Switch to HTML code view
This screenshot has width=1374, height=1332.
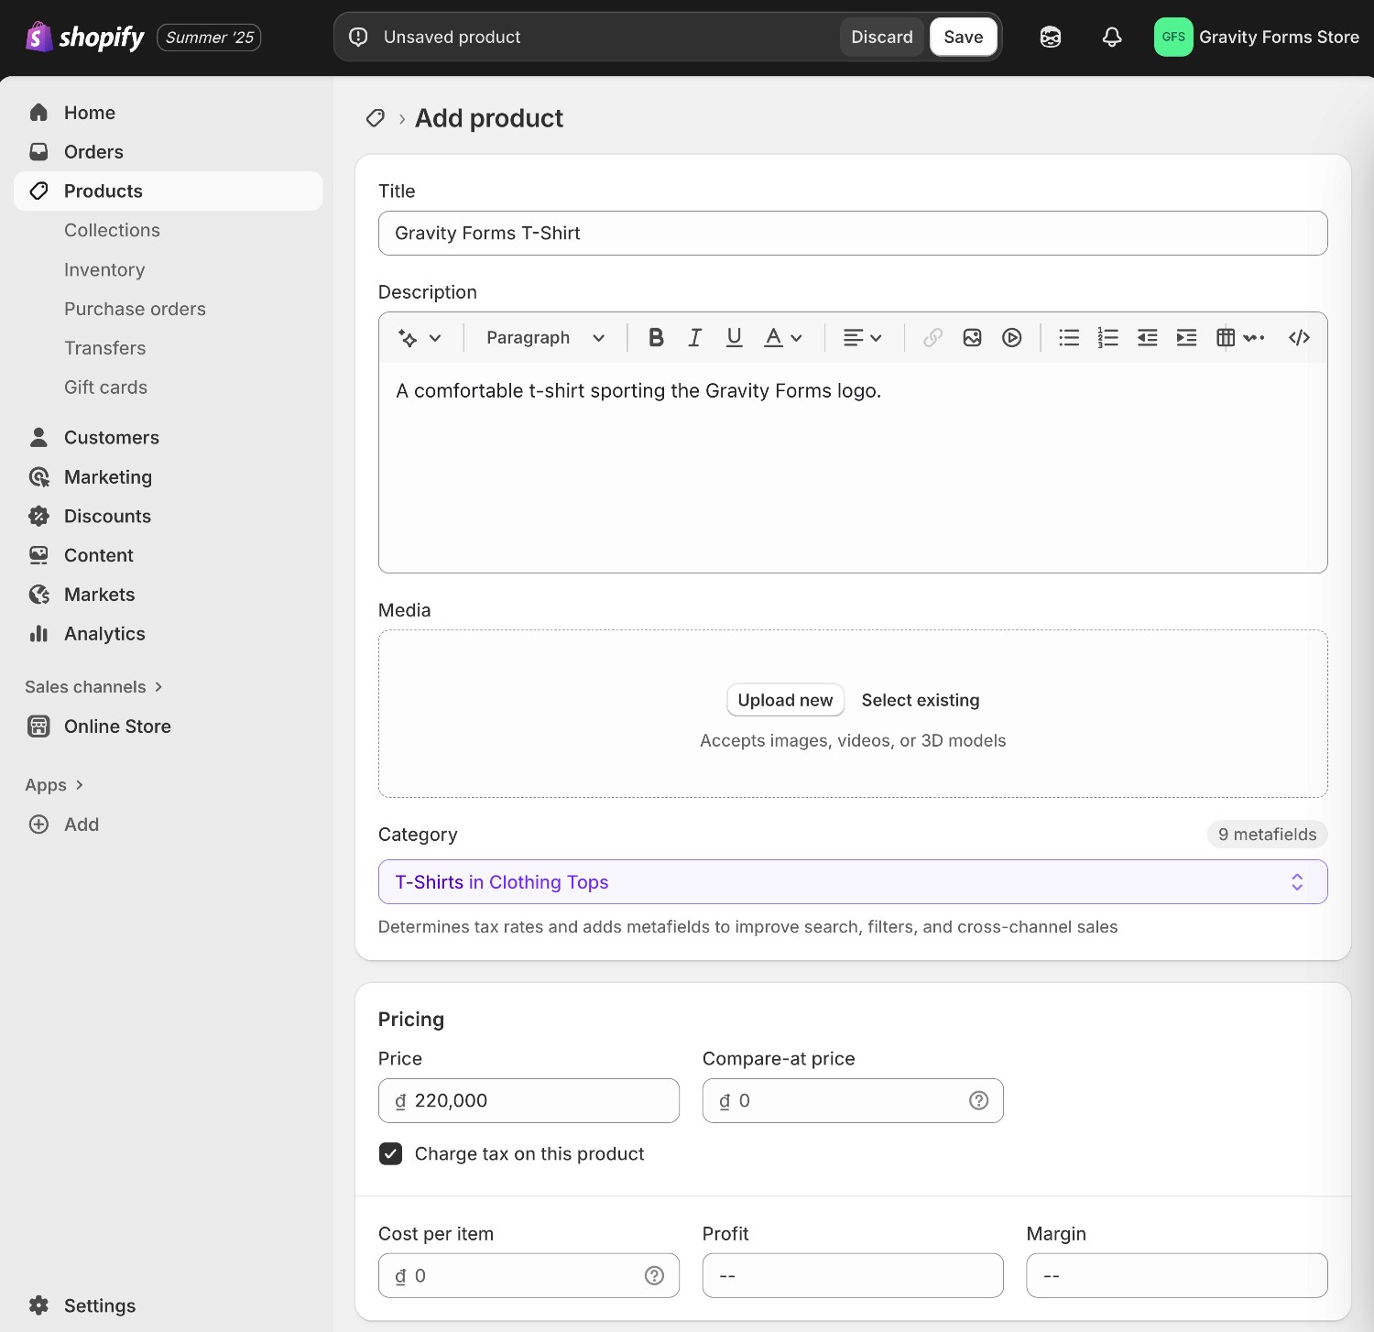(1299, 338)
